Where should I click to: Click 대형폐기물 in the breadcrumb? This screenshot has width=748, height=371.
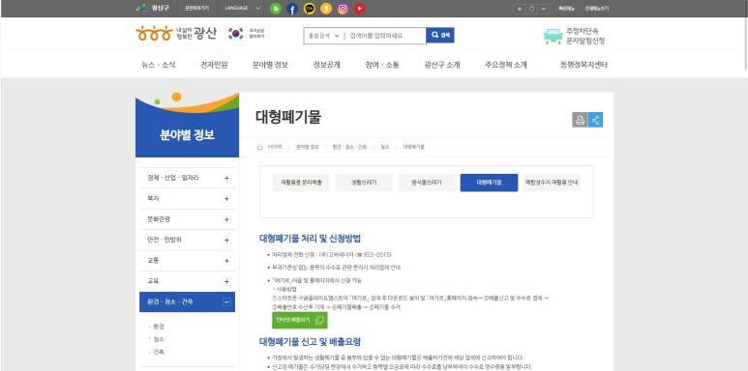(x=413, y=147)
